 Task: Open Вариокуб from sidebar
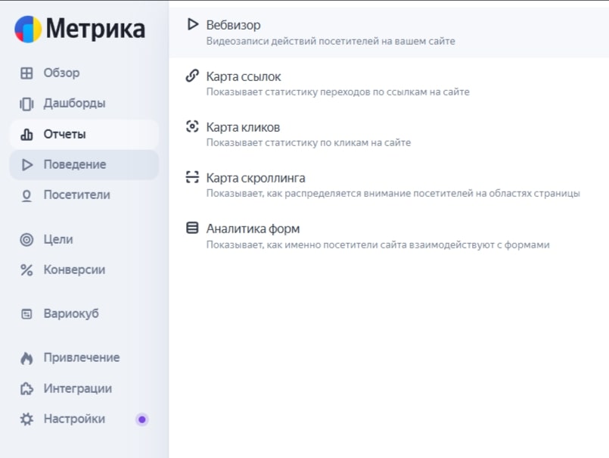click(84, 313)
